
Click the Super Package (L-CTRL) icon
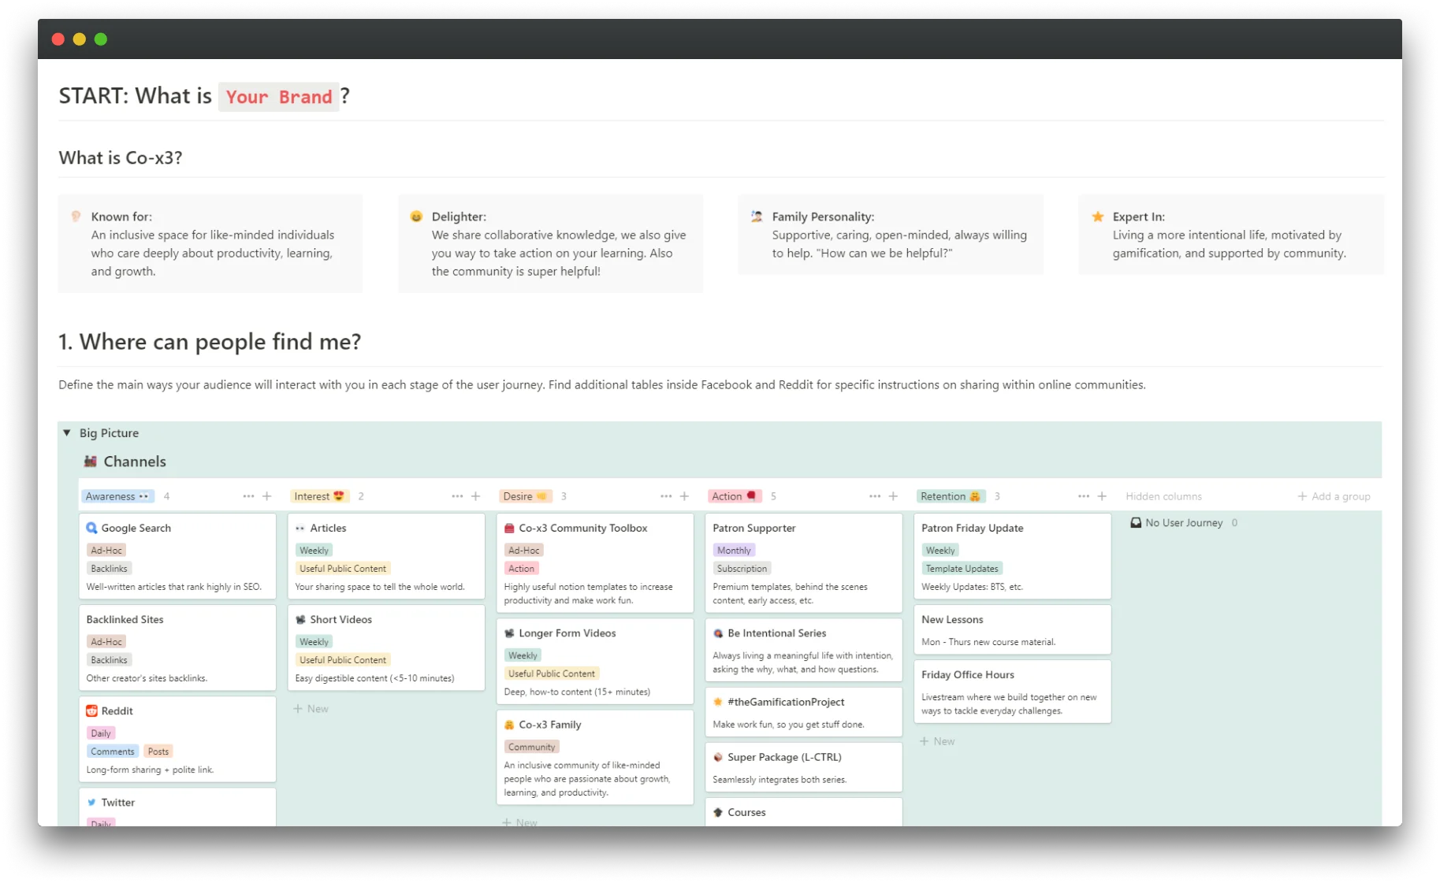718,757
